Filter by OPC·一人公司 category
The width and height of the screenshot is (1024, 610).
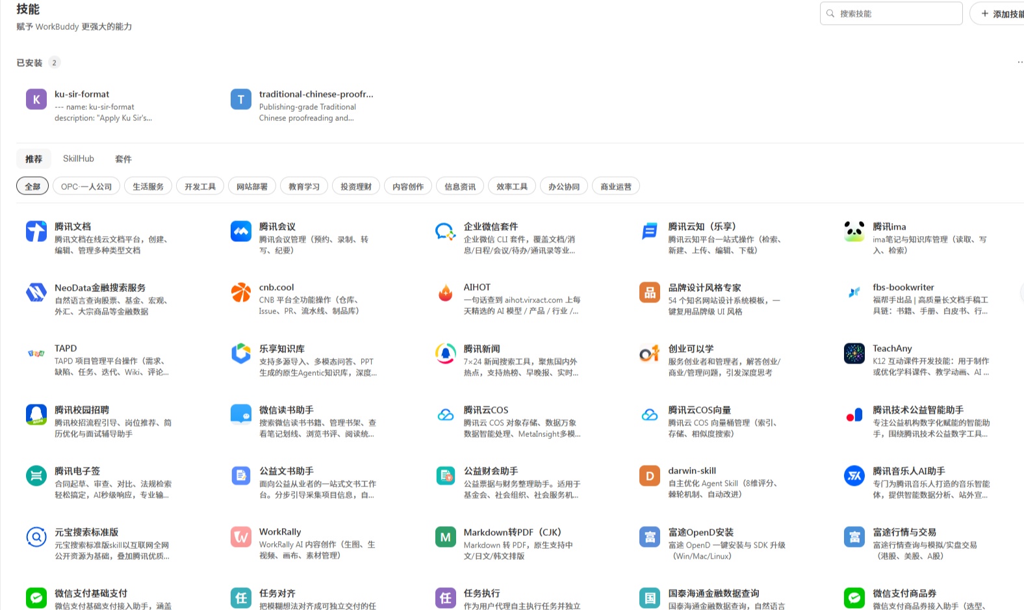click(x=86, y=186)
